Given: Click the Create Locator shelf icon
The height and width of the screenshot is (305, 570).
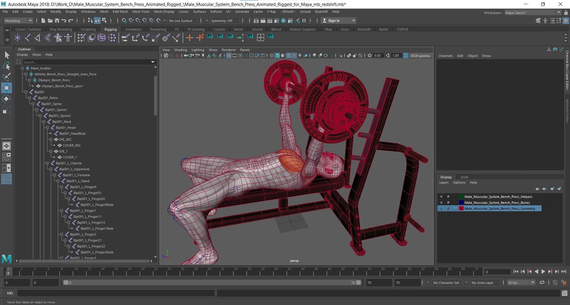Looking at the screenshot, I should (x=18, y=38).
